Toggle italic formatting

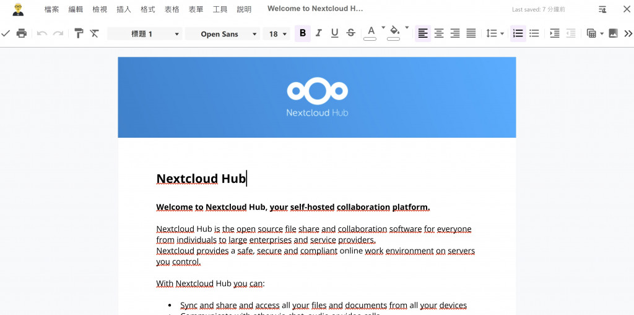click(x=319, y=33)
